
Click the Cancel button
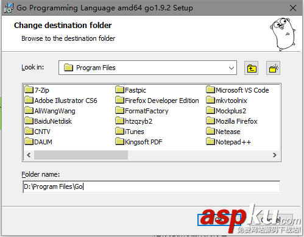271,220
